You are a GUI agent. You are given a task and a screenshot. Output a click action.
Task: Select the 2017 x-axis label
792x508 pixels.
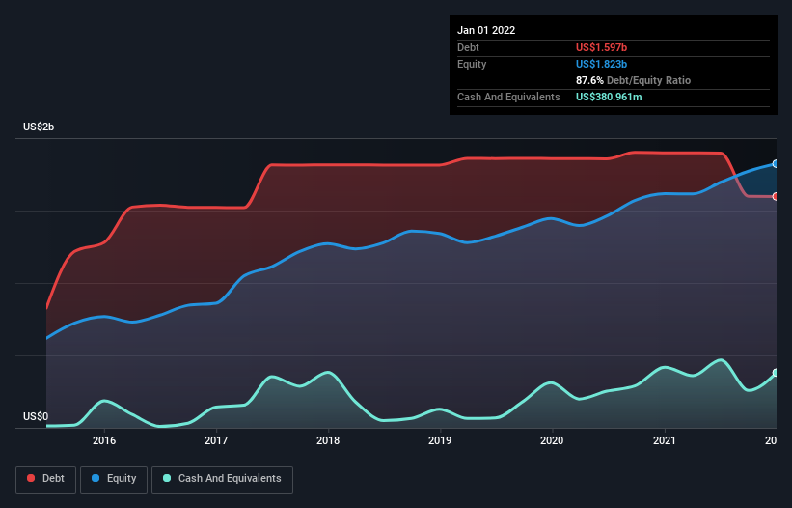click(216, 440)
